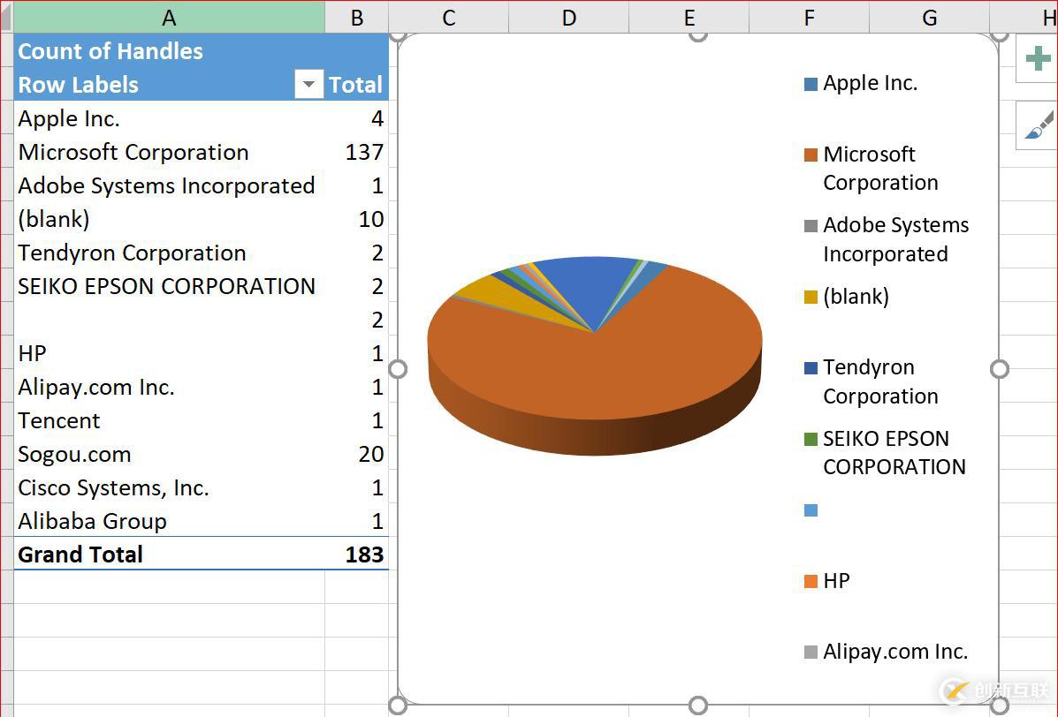Select the 'HP' row label cell
This screenshot has width=1058, height=717.
pyautogui.click(x=169, y=353)
